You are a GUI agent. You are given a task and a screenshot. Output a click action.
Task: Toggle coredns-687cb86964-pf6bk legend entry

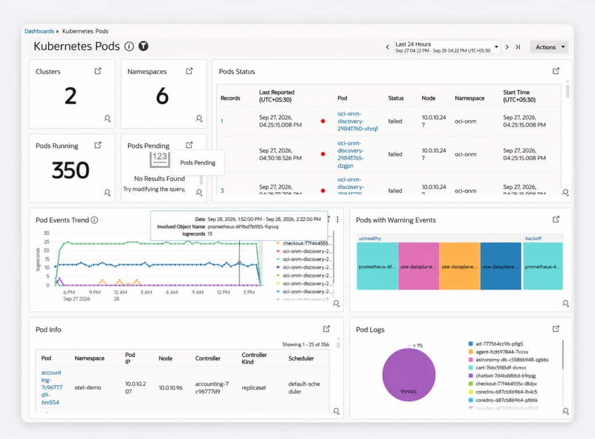coord(503,400)
